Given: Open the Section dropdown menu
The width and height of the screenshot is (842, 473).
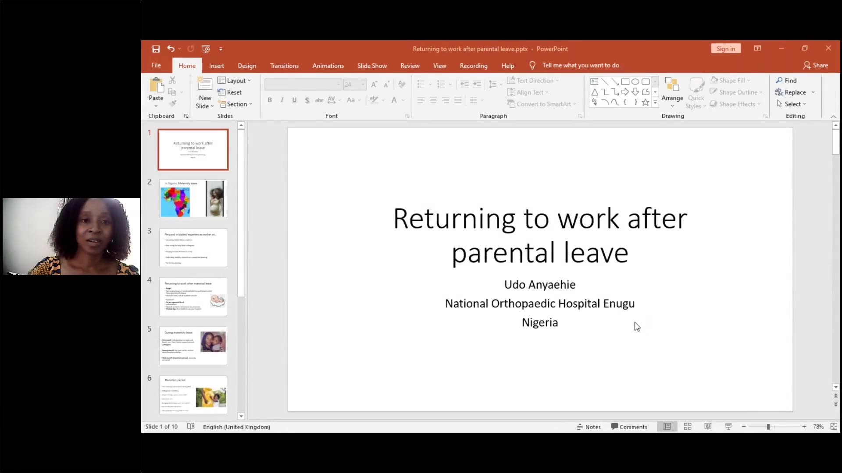Looking at the screenshot, I should pyautogui.click(x=236, y=104).
